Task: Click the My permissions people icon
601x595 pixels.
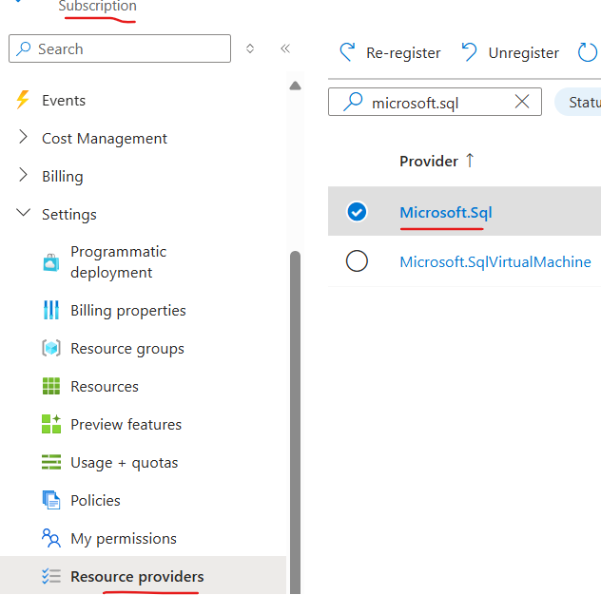Action: pos(51,538)
